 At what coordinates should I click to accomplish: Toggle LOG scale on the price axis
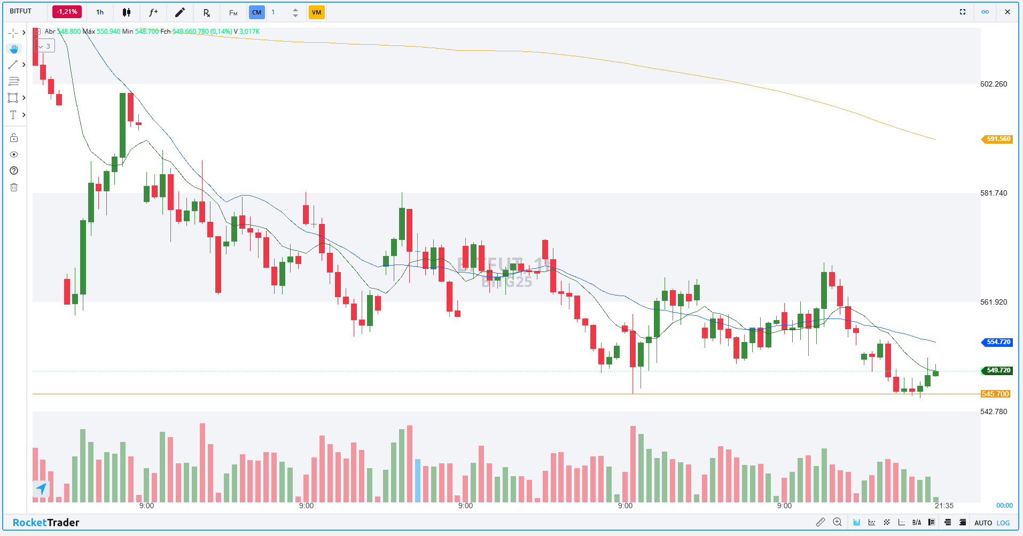pos(1003,523)
